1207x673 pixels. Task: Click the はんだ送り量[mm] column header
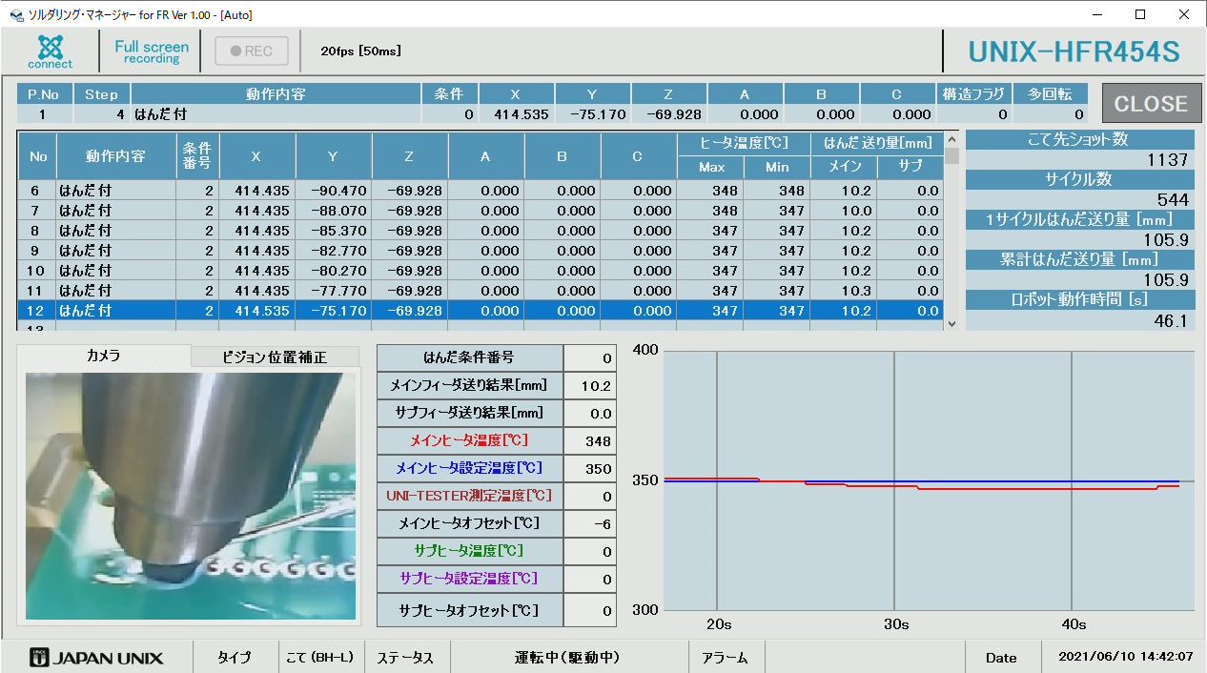pyautogui.click(x=877, y=144)
